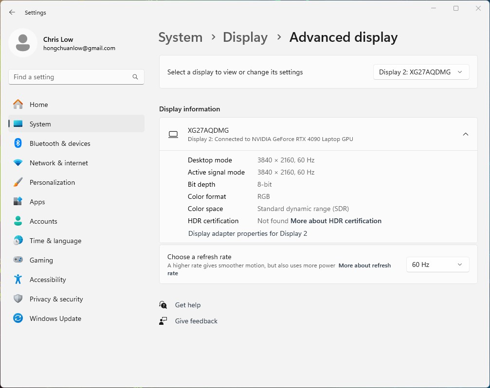Viewport: 490px width, 388px height.
Task: Click the Personalization paintbrush icon
Action: [x=18, y=182]
